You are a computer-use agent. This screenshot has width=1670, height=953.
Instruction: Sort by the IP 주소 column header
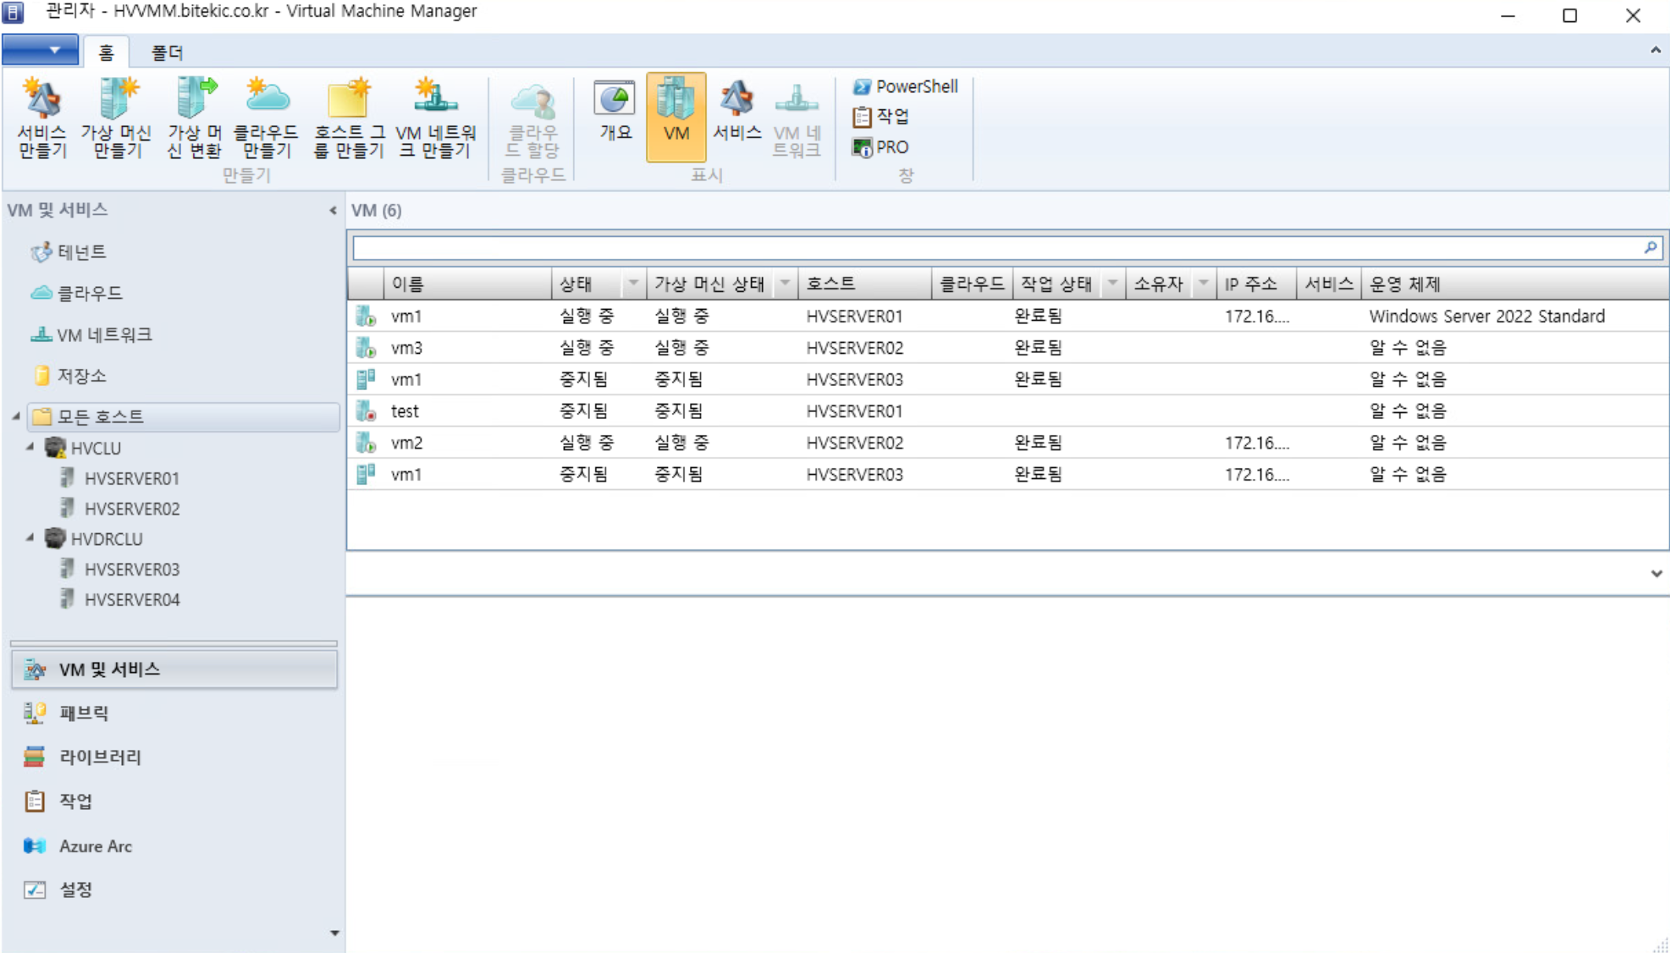click(1255, 284)
